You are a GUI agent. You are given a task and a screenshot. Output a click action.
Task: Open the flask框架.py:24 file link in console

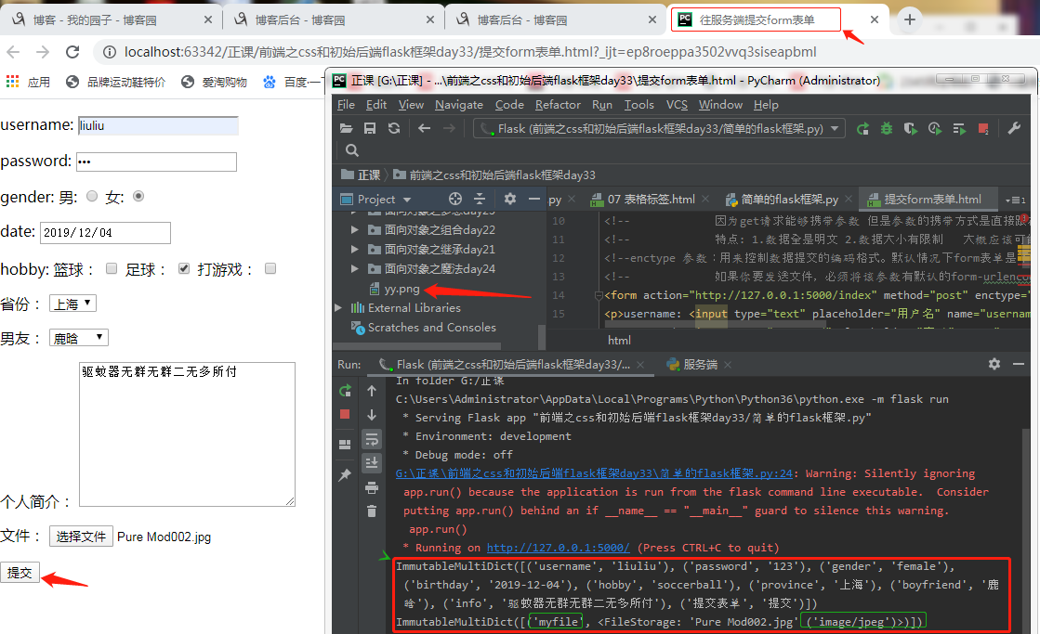click(x=594, y=473)
